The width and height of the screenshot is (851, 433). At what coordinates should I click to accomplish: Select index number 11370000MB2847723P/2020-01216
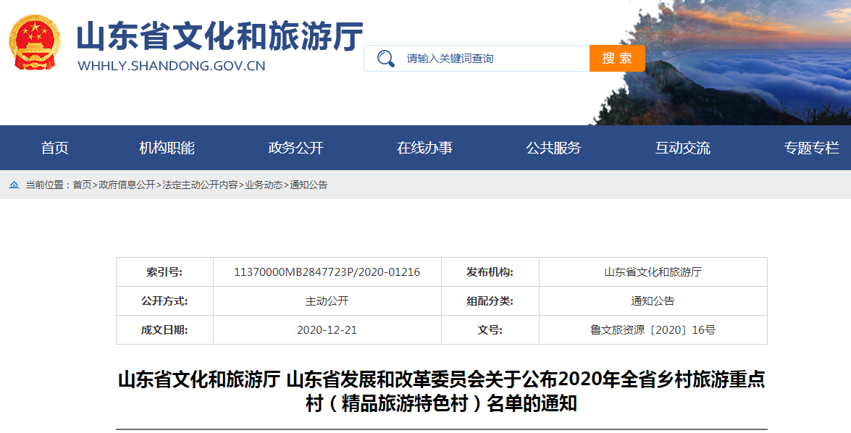pos(327,272)
